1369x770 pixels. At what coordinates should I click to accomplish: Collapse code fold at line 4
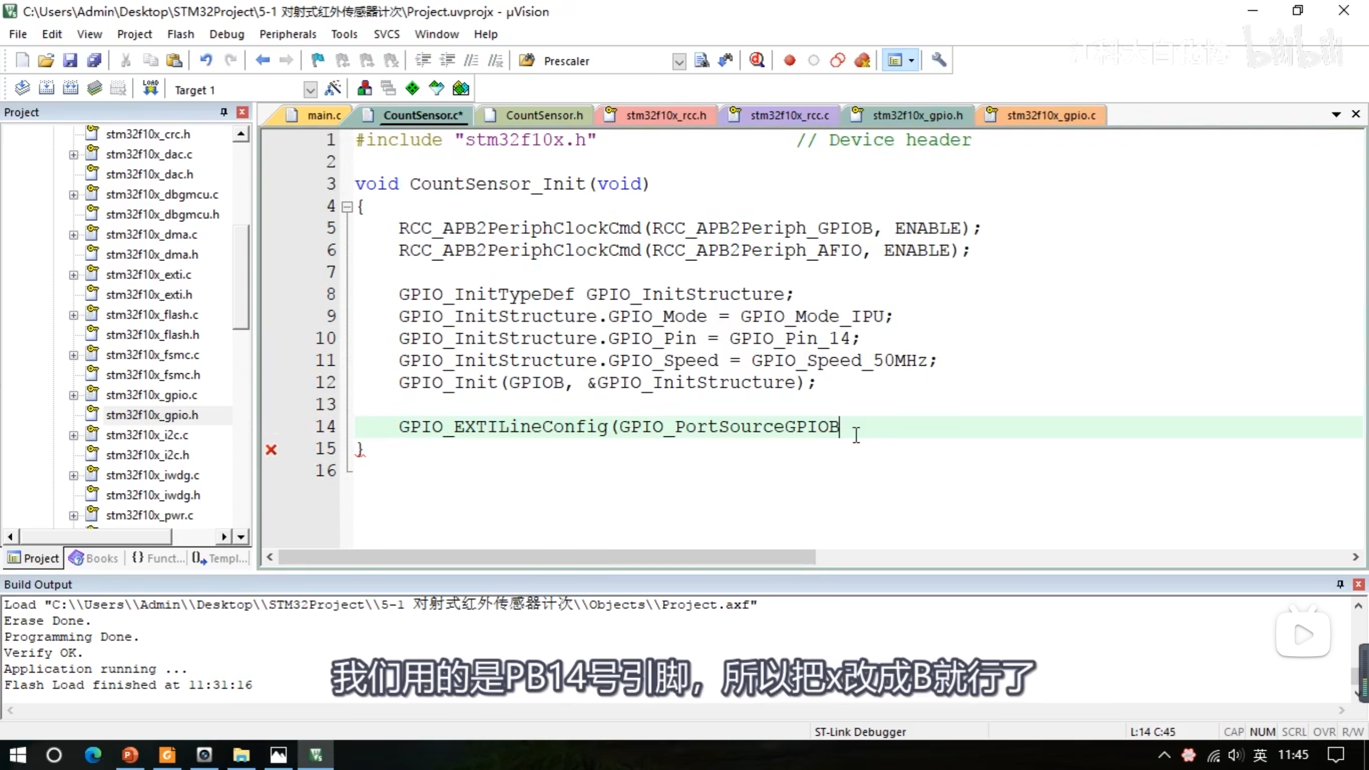click(347, 206)
